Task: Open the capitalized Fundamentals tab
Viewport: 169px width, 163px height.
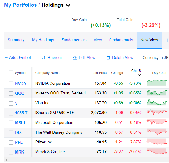Action: pyautogui.click(x=74, y=40)
